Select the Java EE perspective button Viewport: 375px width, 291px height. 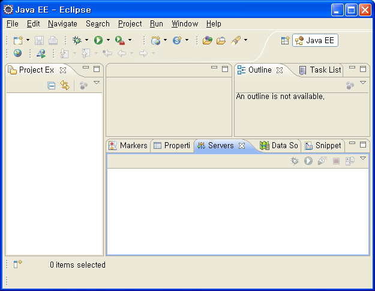coord(315,40)
